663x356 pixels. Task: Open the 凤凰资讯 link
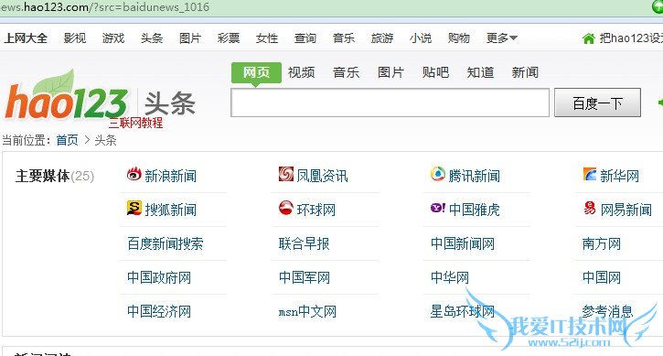coord(322,176)
